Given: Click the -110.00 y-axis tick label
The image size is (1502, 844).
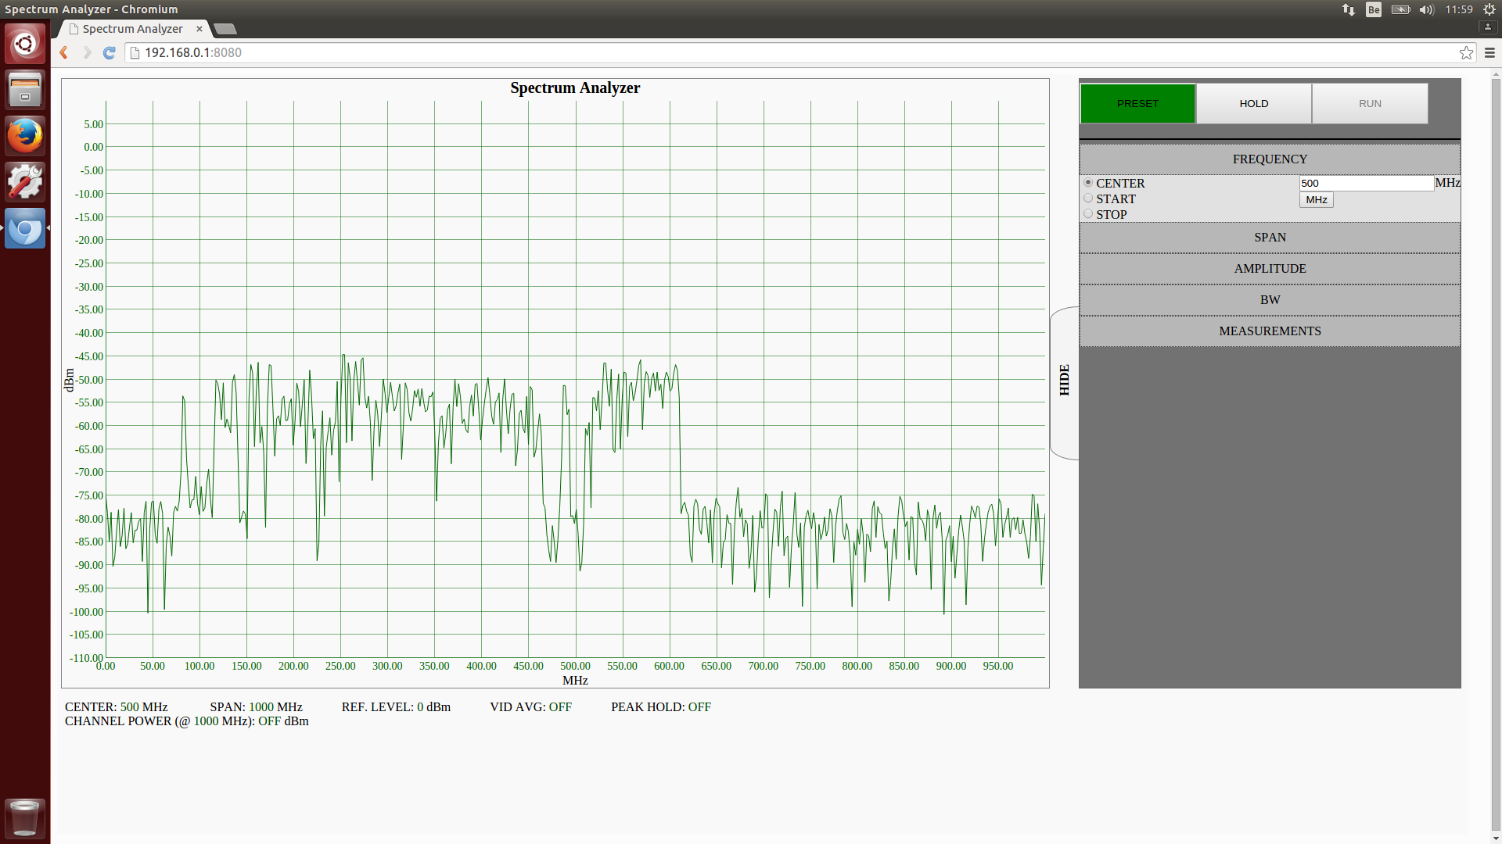Looking at the screenshot, I should click(86, 658).
